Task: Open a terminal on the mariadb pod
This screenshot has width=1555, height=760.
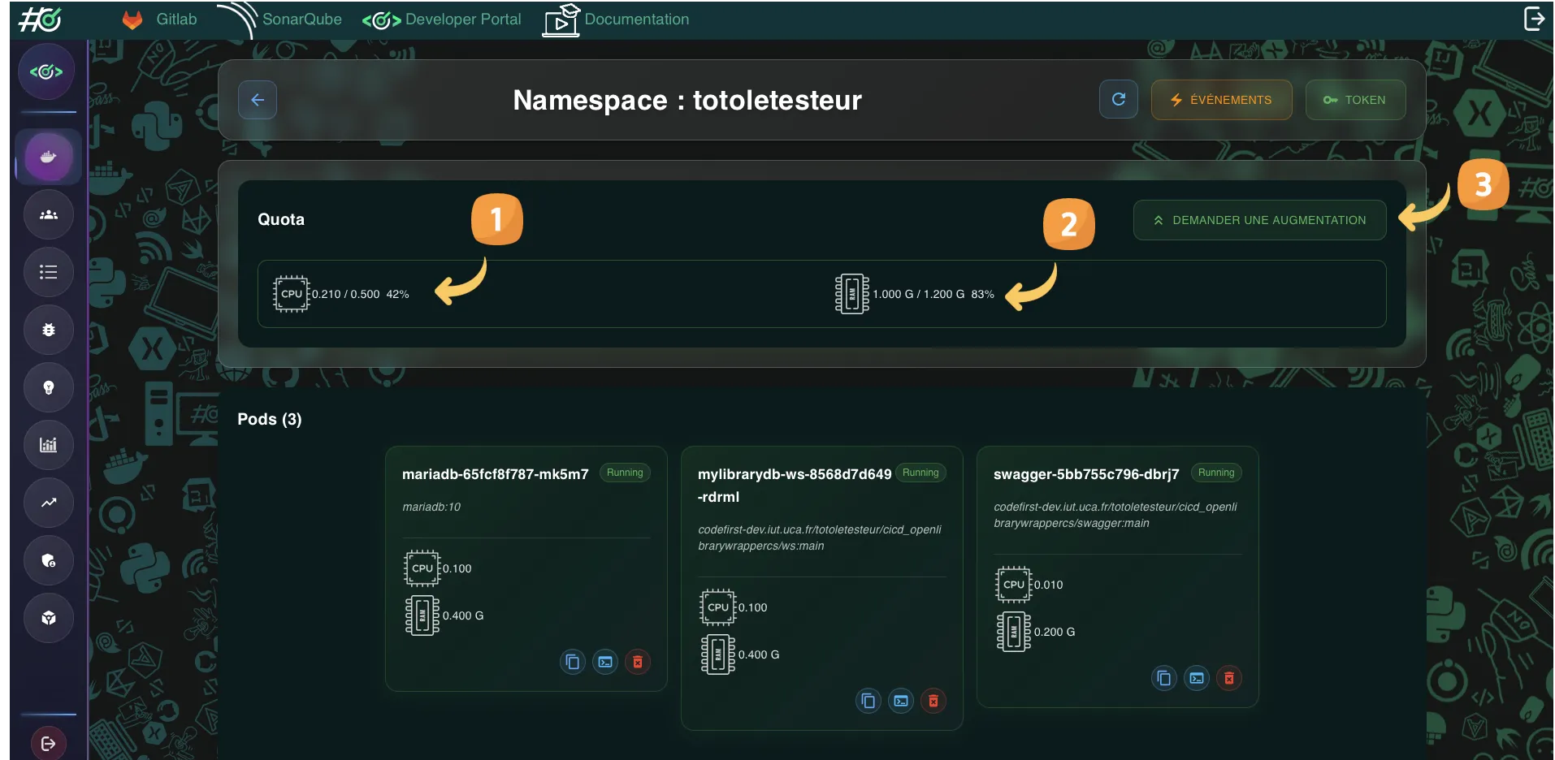Action: point(604,662)
